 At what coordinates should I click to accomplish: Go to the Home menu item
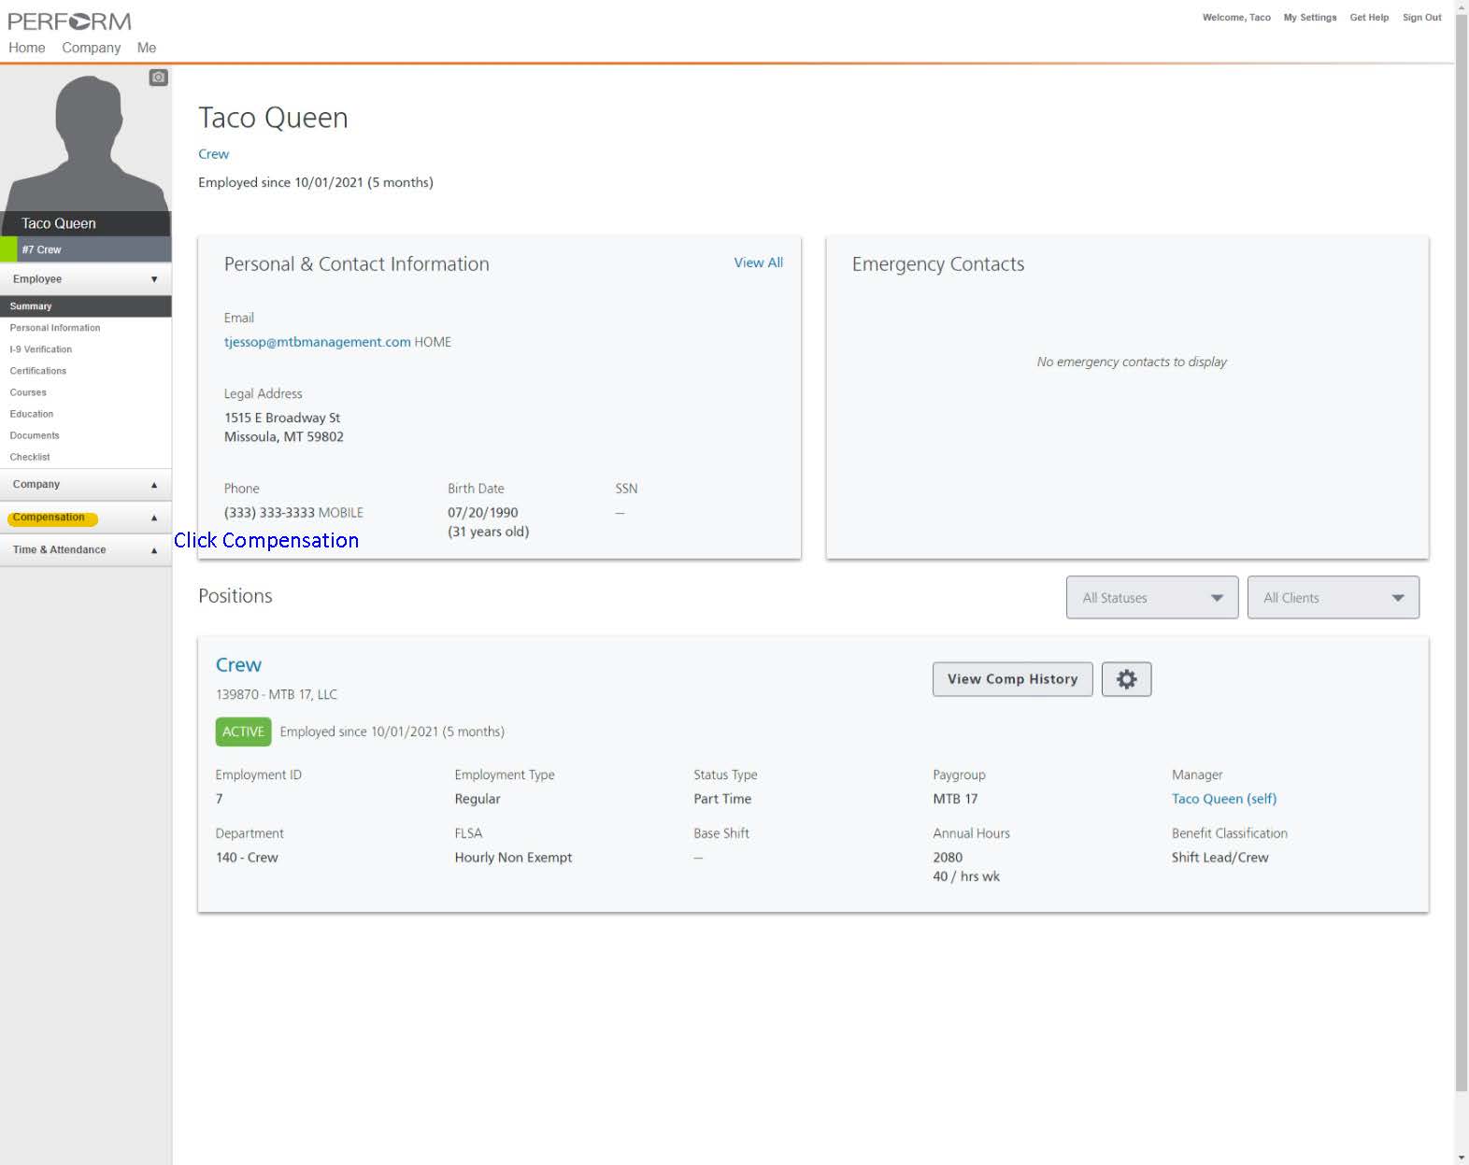27,48
